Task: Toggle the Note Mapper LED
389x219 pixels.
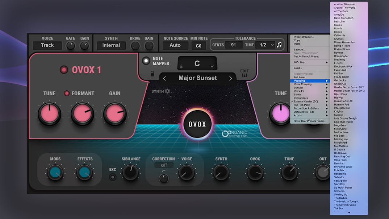Action: pos(147,61)
